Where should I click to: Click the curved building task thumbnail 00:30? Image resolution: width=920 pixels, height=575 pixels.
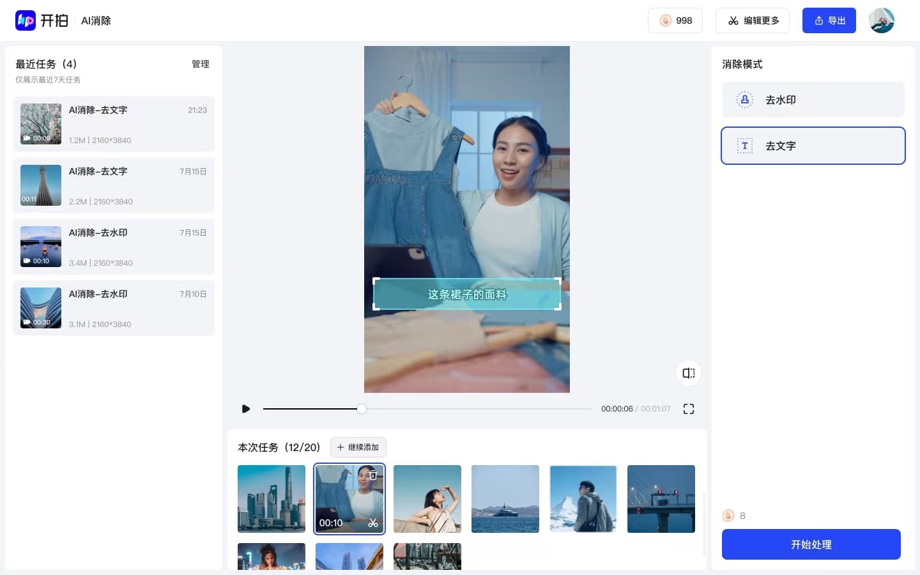coord(41,308)
